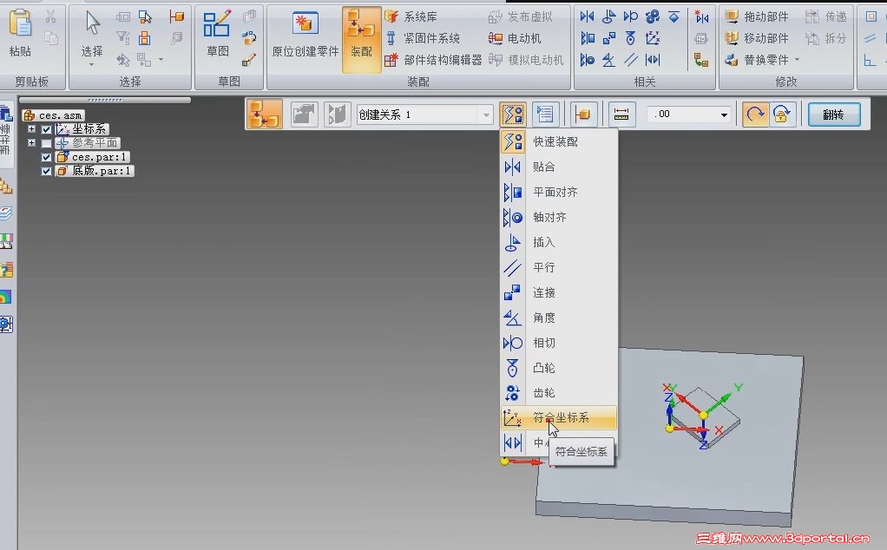Choose Match Coordinate Systems (符合坐标系)
This screenshot has height=550, width=887.
click(558, 418)
